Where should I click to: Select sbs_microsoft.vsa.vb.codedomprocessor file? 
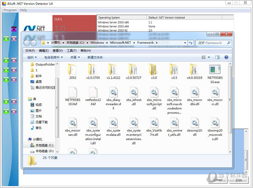(174, 101)
